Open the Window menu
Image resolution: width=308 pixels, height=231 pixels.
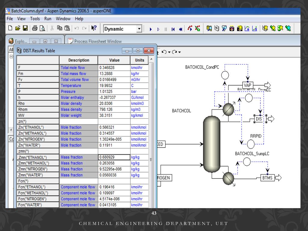click(63, 19)
